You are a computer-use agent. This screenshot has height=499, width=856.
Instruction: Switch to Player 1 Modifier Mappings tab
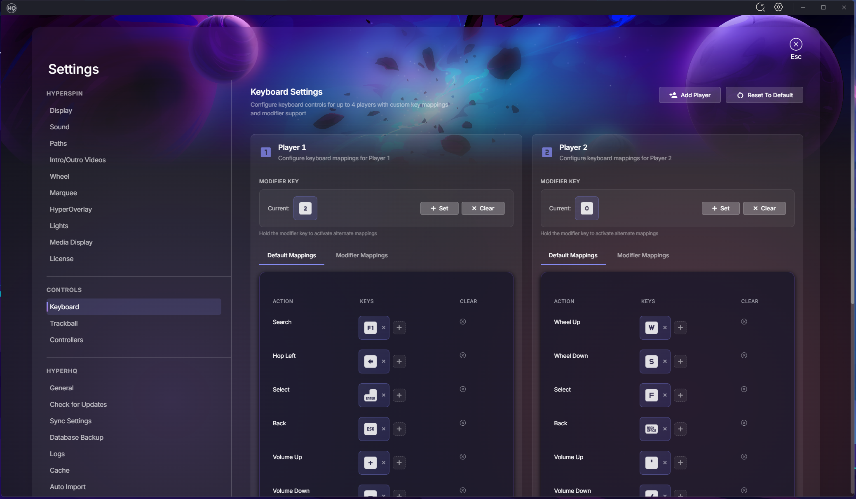point(361,255)
